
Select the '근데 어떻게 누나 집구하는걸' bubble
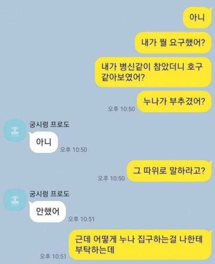[141, 245]
